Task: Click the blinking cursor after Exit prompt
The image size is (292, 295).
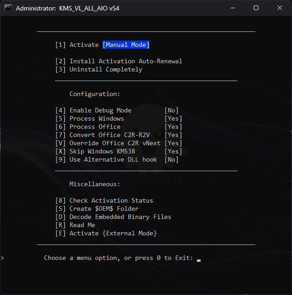Action: (x=199, y=260)
